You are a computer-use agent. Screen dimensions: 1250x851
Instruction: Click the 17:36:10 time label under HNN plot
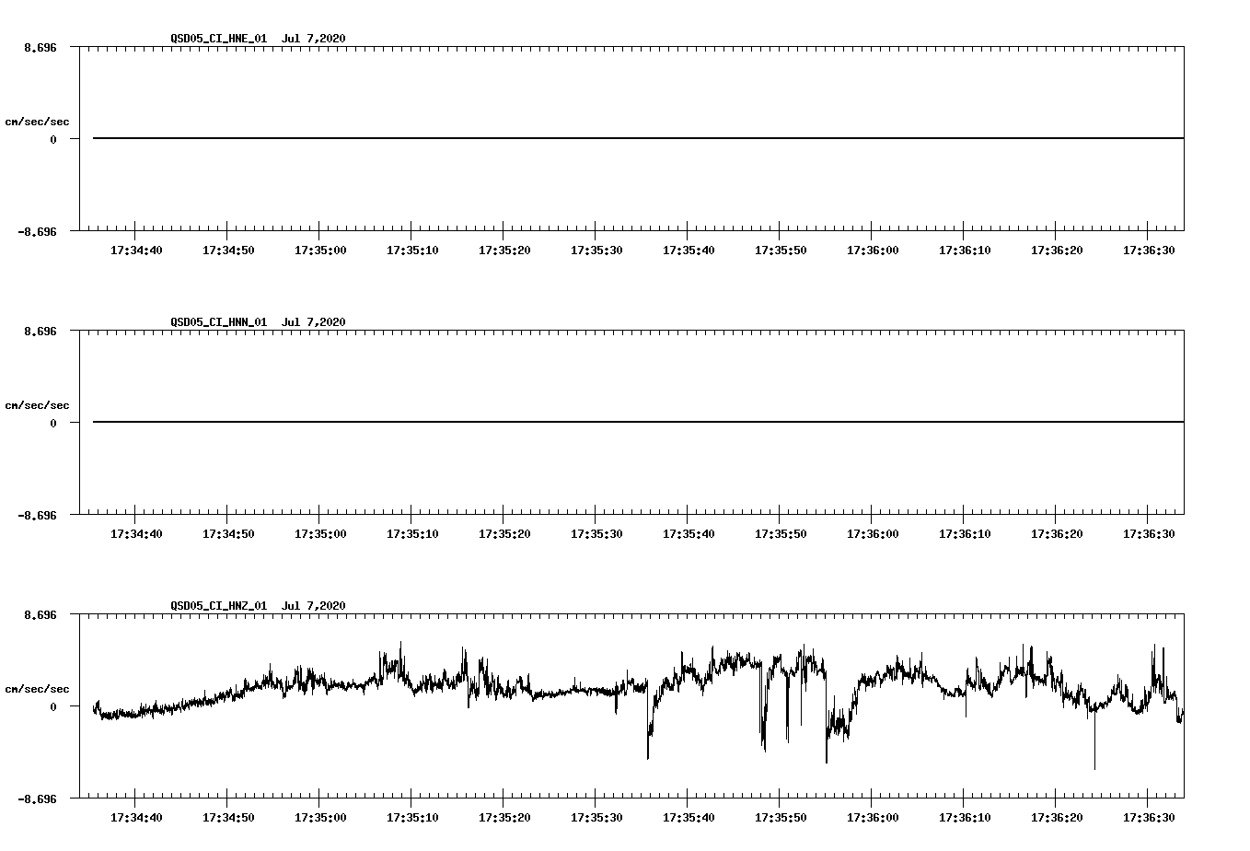pyautogui.click(x=965, y=533)
